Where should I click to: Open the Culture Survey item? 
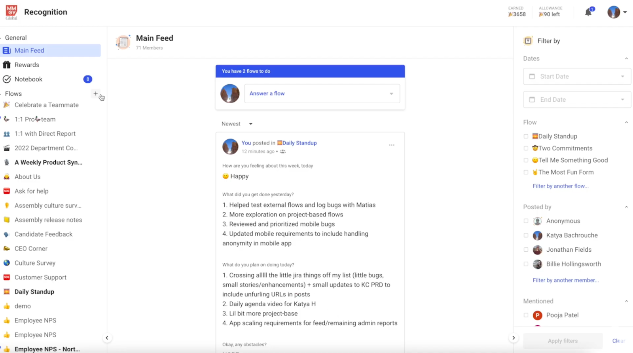click(35, 263)
